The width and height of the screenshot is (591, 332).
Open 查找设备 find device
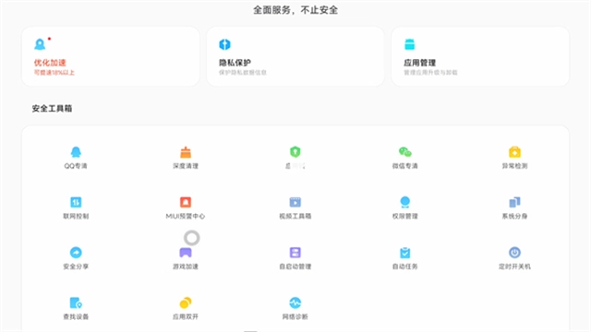coord(76,309)
